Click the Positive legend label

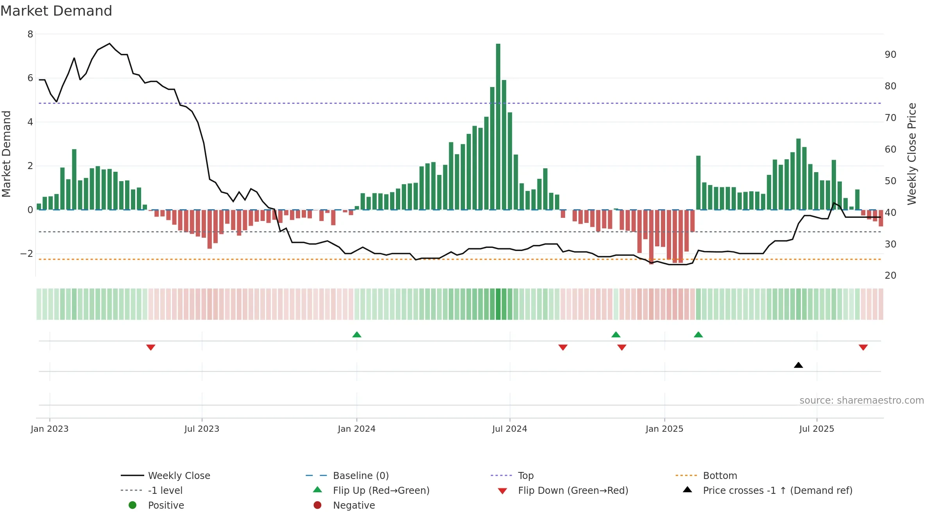(x=166, y=505)
